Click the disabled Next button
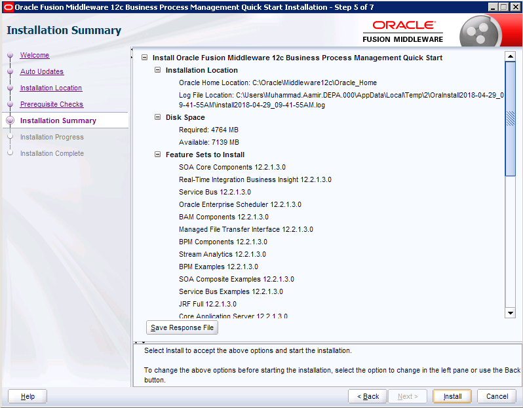This screenshot has width=523, height=408. click(408, 396)
